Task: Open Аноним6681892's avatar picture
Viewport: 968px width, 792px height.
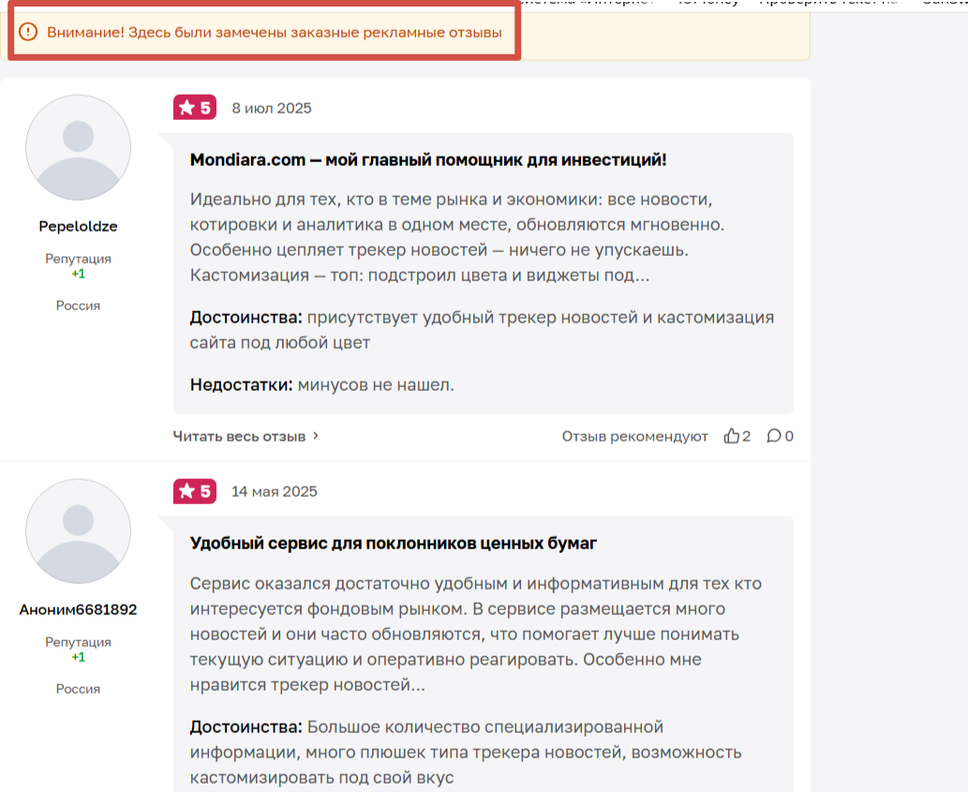Action: pyautogui.click(x=79, y=530)
